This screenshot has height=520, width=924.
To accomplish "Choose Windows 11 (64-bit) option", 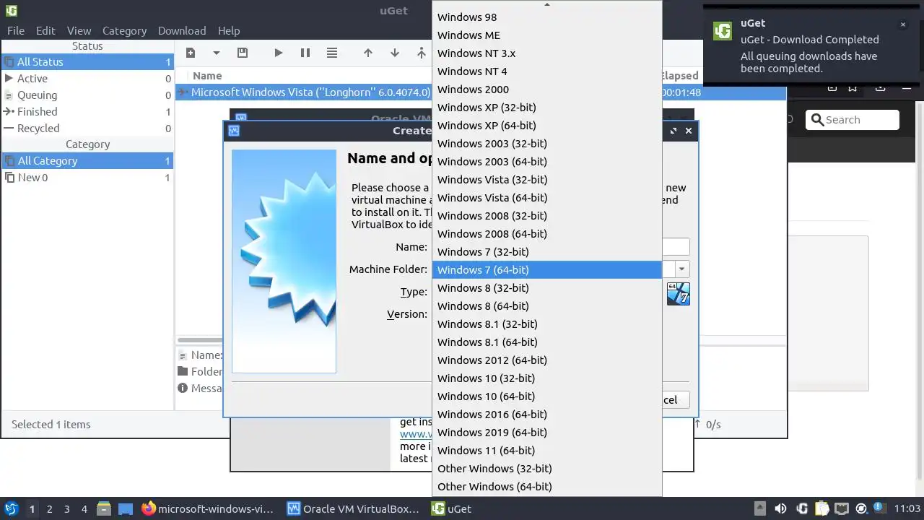I will click(x=546, y=450).
